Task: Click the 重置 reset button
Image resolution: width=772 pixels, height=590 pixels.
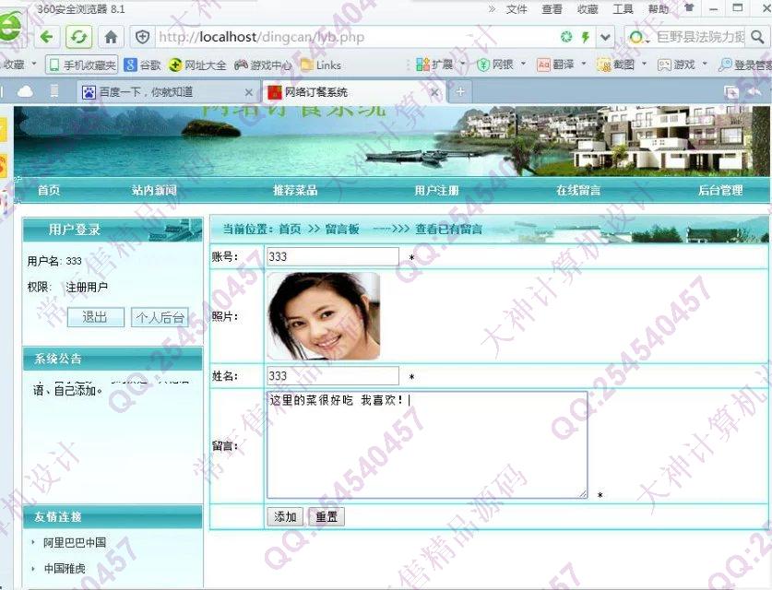Action: [327, 516]
